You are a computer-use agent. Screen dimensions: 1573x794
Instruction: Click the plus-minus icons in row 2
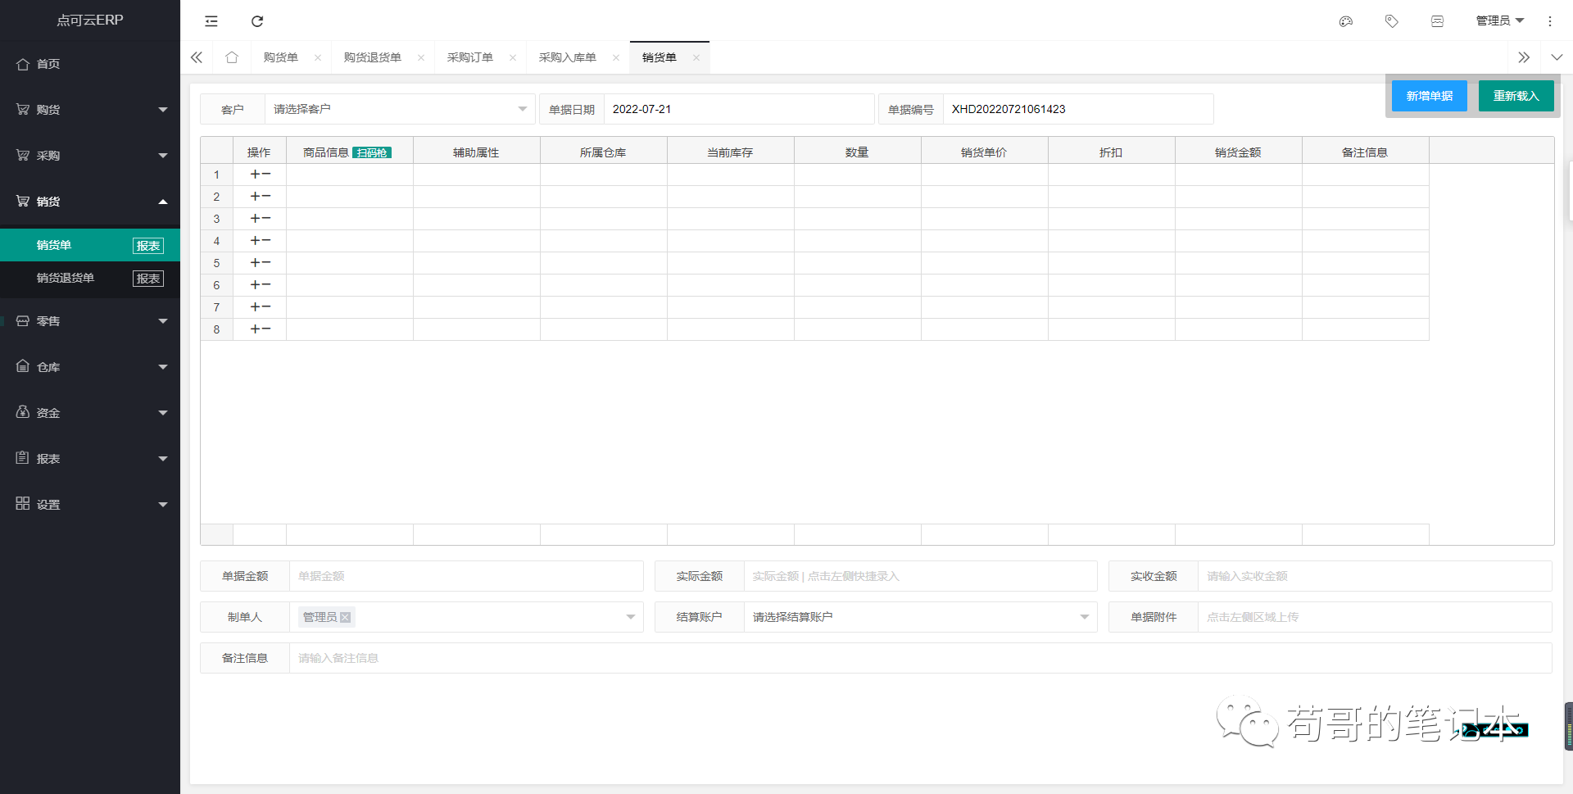tap(261, 197)
